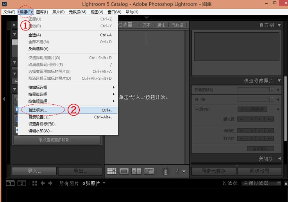Expand the 白平衡 section triangle

coord(278,100)
